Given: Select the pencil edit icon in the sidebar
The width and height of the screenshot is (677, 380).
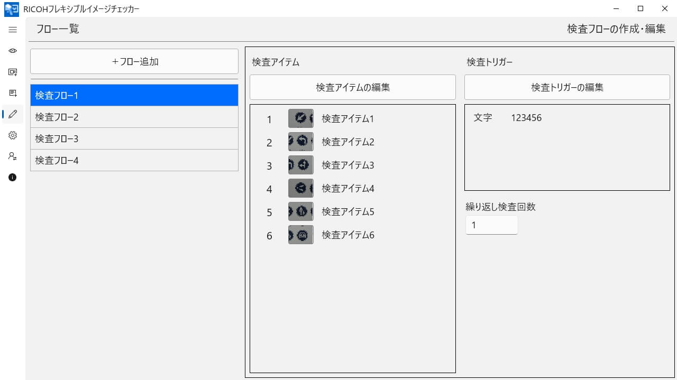Looking at the screenshot, I should (x=13, y=114).
